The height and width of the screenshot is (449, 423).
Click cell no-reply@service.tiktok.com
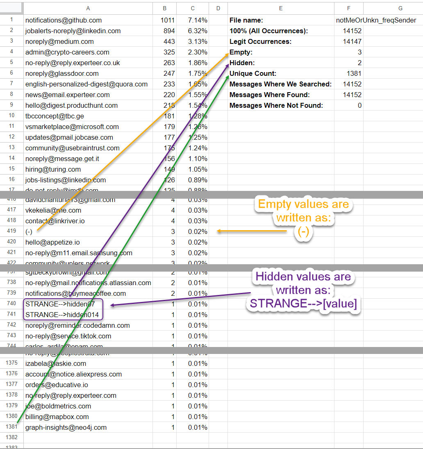(88, 336)
